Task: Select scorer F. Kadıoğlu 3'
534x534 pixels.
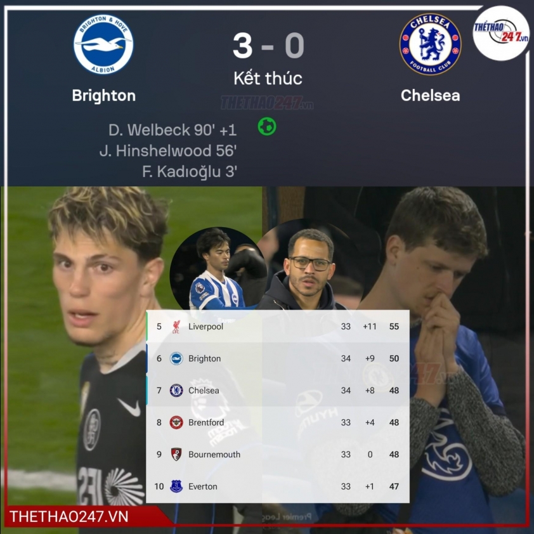Action: 190,172
